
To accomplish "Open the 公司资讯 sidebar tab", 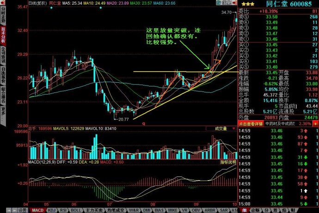I will pos(3,55).
